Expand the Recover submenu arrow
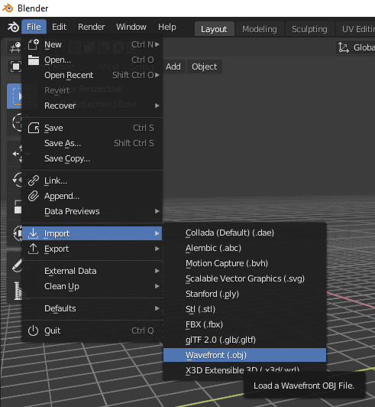The image size is (375, 407). 157,106
